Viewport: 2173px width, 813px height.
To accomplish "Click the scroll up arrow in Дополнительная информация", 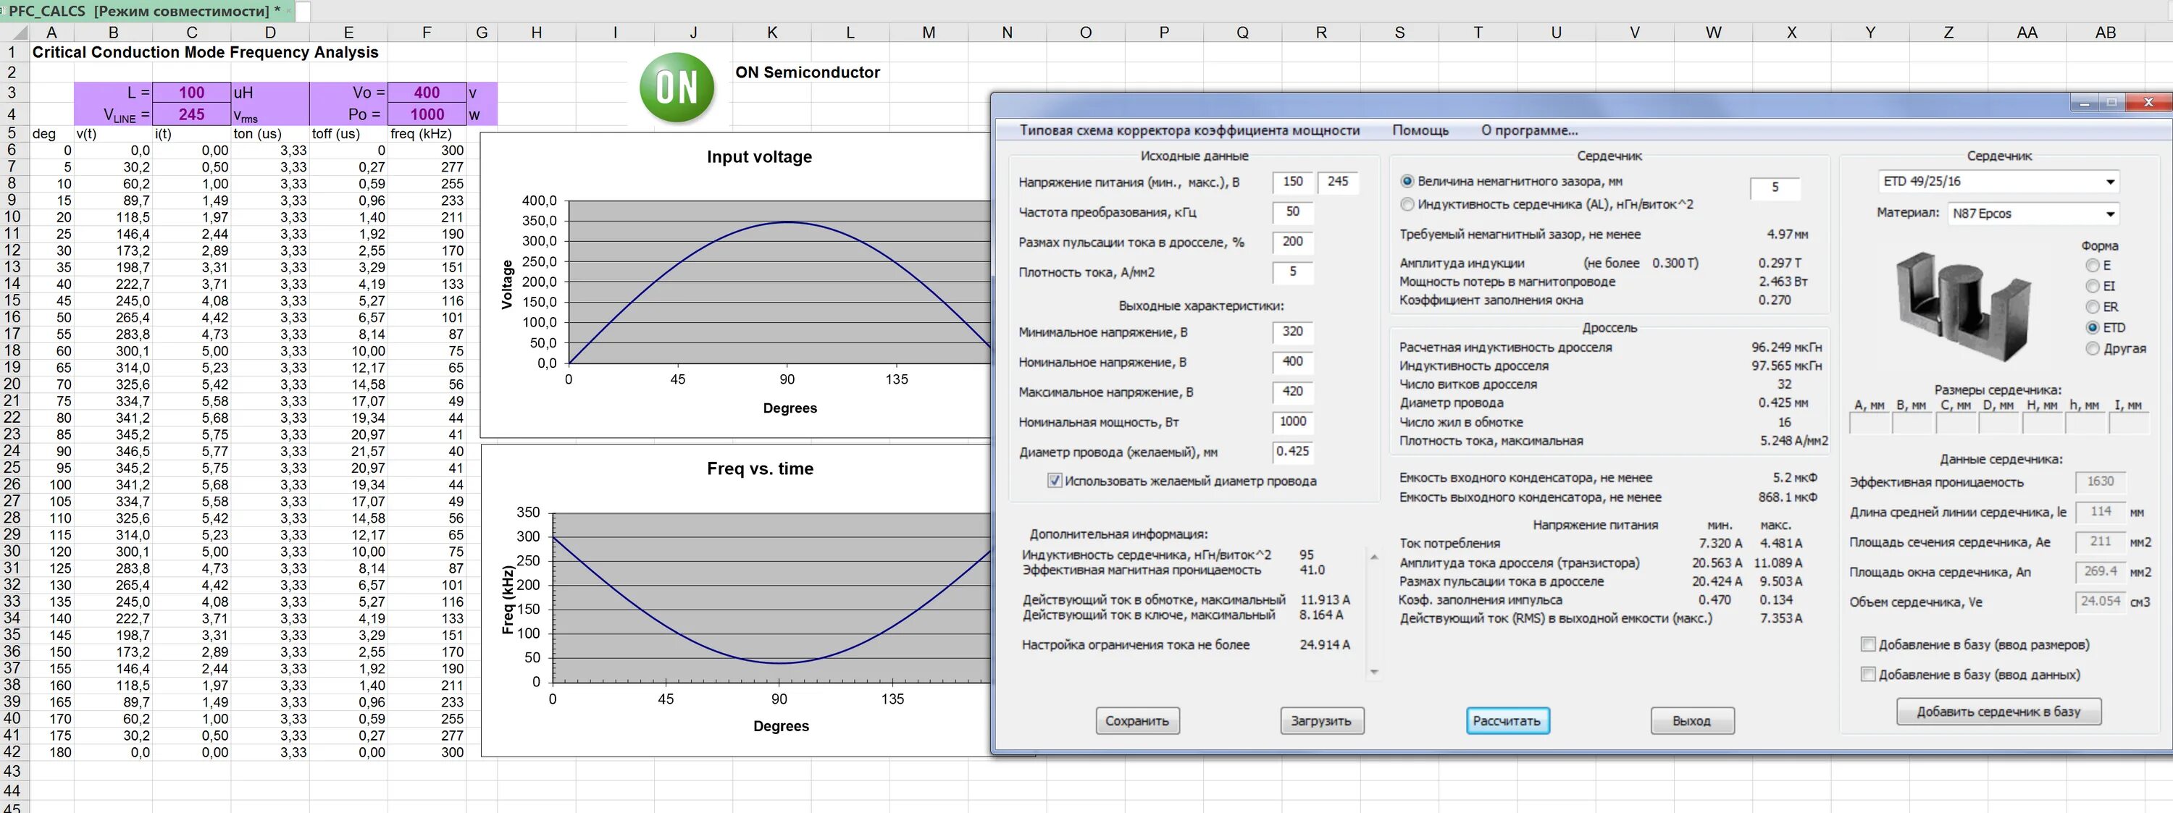I will (1374, 557).
